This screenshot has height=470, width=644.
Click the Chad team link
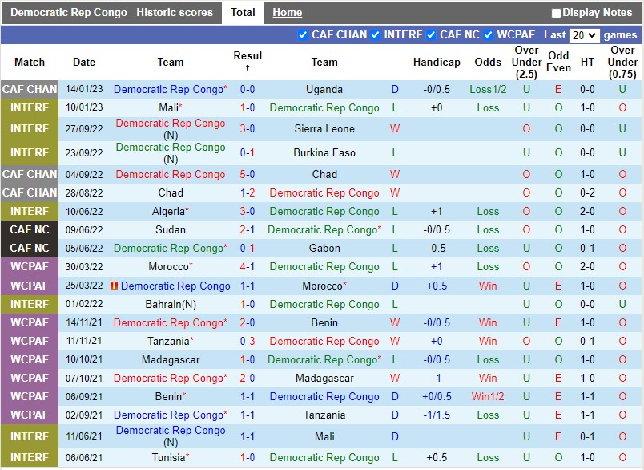pyautogui.click(x=324, y=174)
